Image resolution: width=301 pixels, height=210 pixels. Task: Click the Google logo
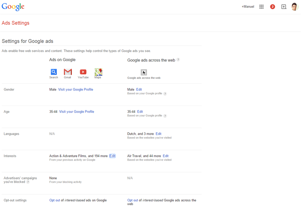[13, 7]
